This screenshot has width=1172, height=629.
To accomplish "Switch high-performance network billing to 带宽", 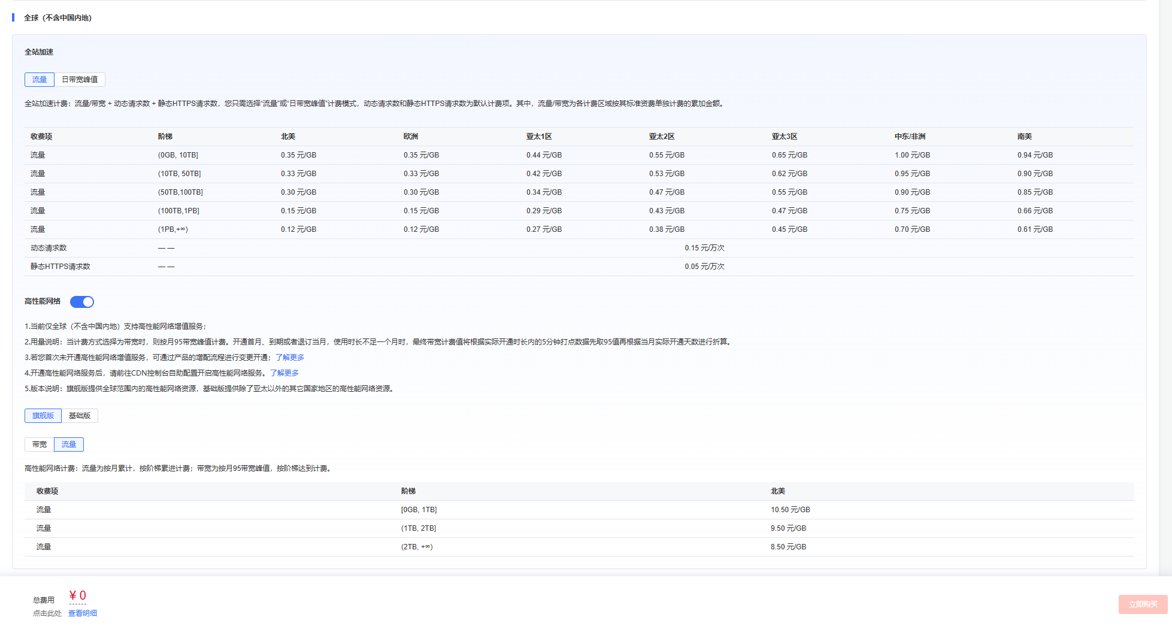I will (40, 444).
